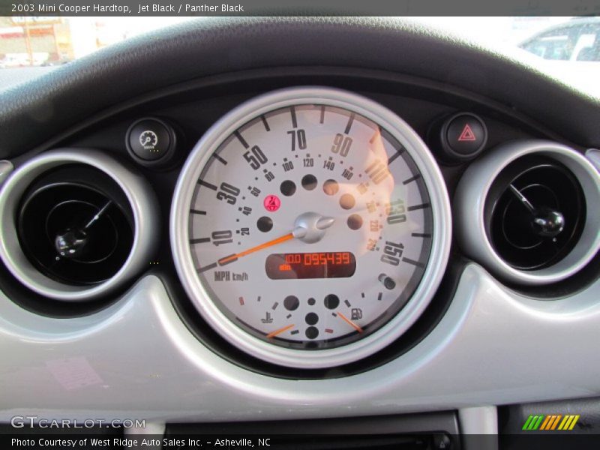Select the red airbag warning symbol
The height and width of the screenshot is (450, 600).
pos(272,201)
